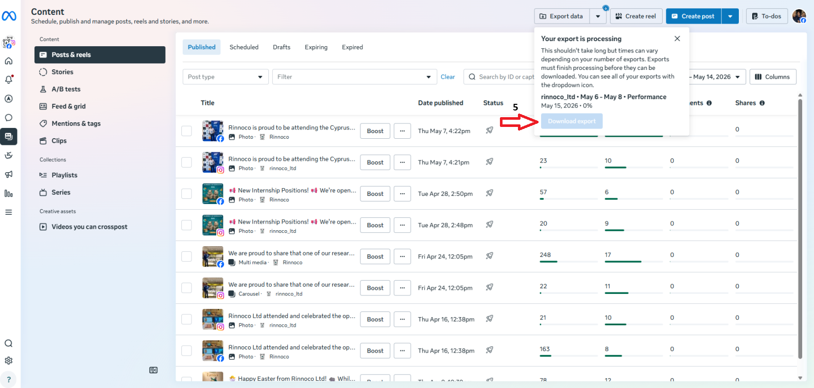Open compass icon in left rail

pos(9,99)
